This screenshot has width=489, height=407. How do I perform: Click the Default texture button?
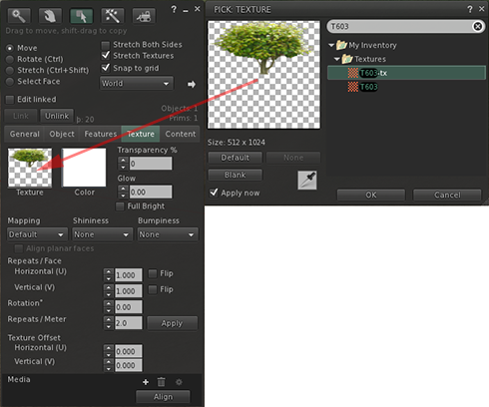236,158
